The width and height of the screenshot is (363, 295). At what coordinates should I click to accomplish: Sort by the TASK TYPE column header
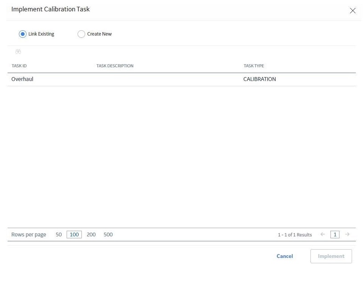(254, 66)
